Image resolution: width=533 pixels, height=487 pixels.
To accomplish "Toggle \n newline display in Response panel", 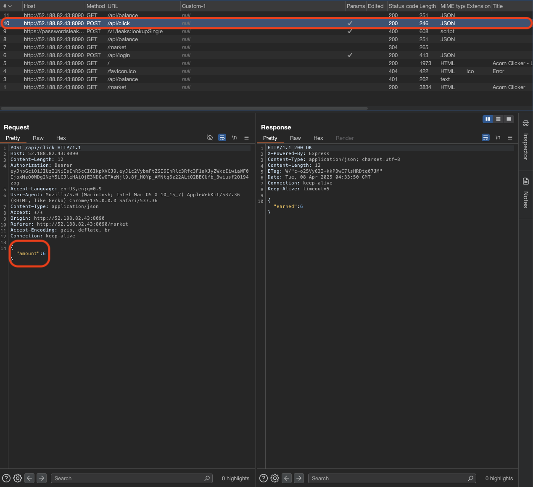I will (498, 137).
